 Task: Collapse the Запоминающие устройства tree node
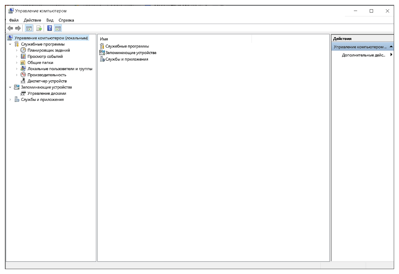10,87
